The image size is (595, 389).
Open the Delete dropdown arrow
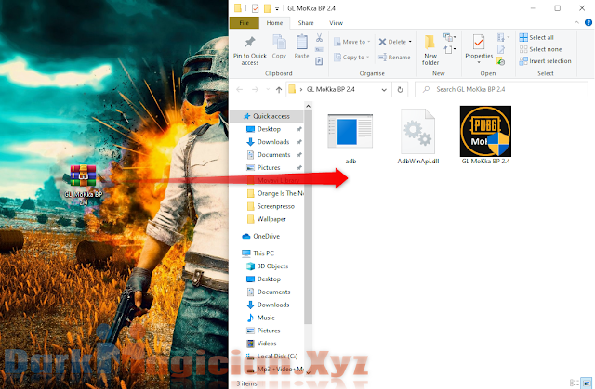[x=410, y=42]
